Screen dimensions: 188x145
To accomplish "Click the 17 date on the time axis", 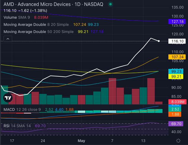I will coord(12,141).
